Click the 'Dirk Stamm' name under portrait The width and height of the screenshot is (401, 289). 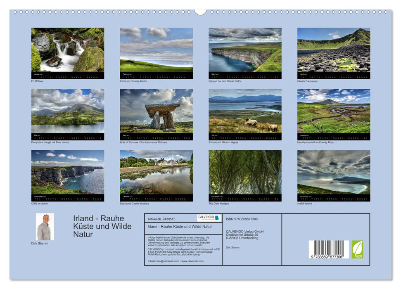[40, 243]
